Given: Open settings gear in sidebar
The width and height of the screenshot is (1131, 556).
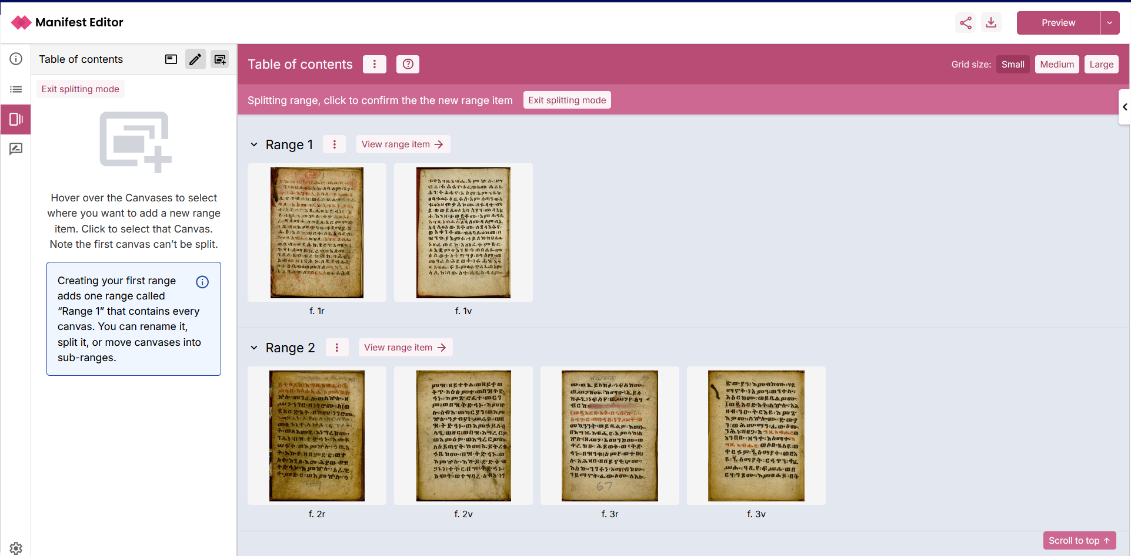Looking at the screenshot, I should click(16, 548).
